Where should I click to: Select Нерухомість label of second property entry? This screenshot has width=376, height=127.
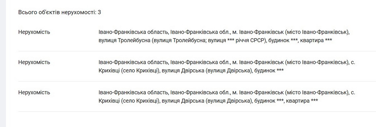click(34, 62)
